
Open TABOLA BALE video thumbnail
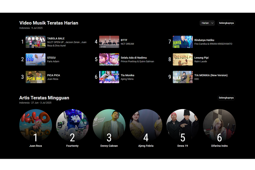[35, 42]
